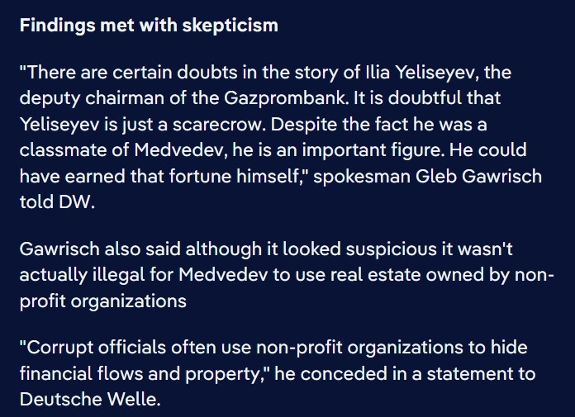575x417 pixels.
Task: Click 'profit organizations' ending second paragraph
Action: [103, 301]
